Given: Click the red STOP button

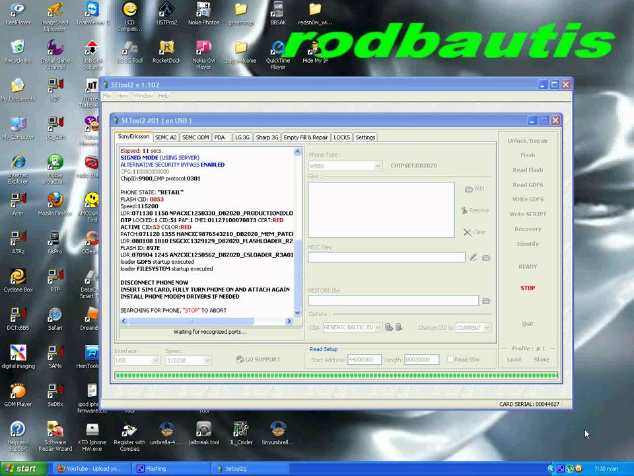Looking at the screenshot, I should click(528, 288).
